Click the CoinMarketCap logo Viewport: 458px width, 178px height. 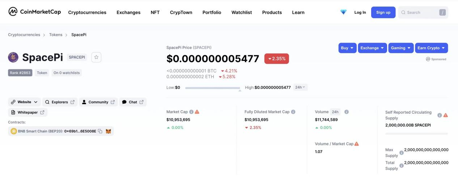pyautogui.click(x=35, y=12)
